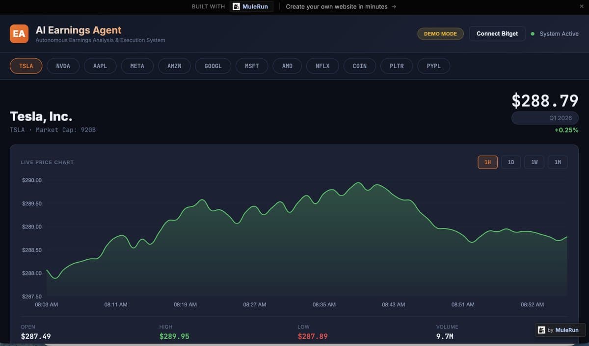
Task: Click the 08:11 AM time axis label
Action: click(116, 305)
